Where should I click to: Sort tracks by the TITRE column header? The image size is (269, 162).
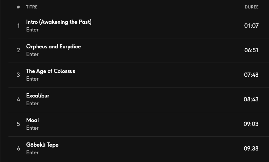tap(32, 7)
